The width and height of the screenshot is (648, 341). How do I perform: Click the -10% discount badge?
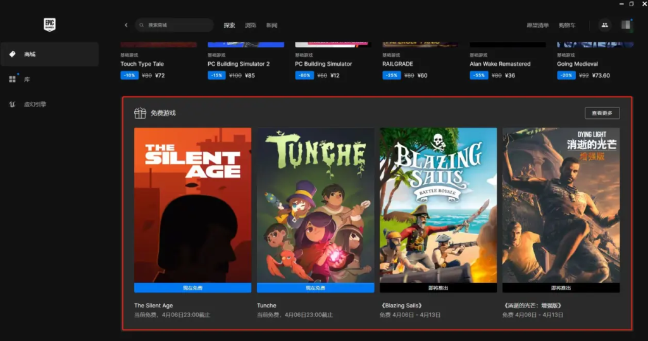click(x=129, y=75)
